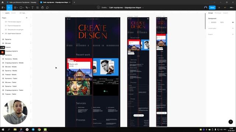This screenshot has height=132, width=236.
Task: Click the Share button
Action: click(x=212, y=7)
